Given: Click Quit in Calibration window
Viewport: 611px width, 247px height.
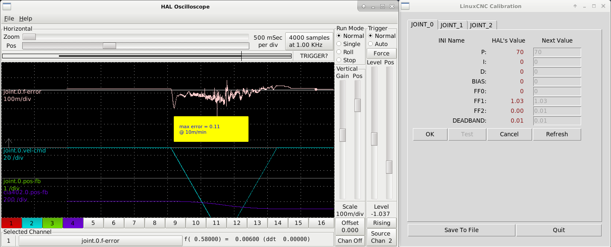Looking at the screenshot, I should point(559,230).
